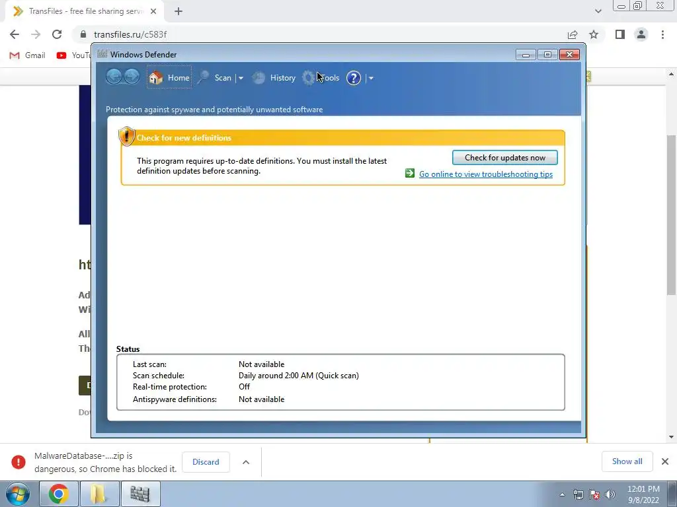Click the Windows Defender taskbar button
Screen dimensions: 677x507
[140, 494]
